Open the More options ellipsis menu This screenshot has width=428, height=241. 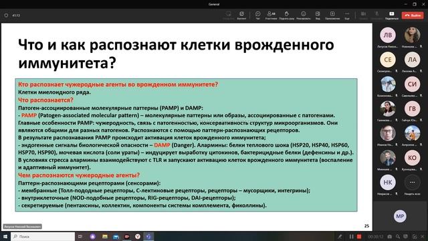(347, 15)
